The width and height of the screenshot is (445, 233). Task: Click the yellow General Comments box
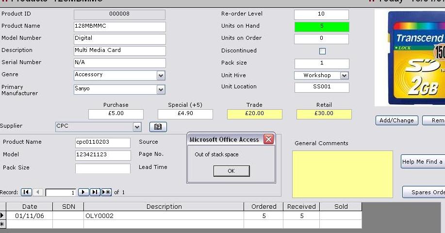click(343, 174)
